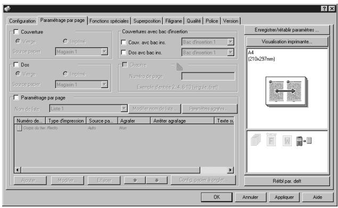This screenshot has height=208, width=338.
Task: Click the Numéro de... column header
Action: click(30, 121)
